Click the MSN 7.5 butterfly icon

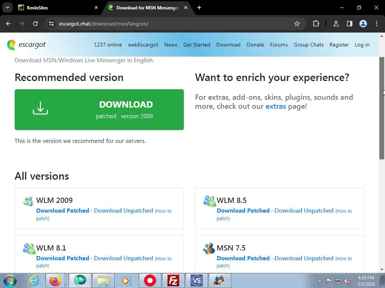(209, 249)
